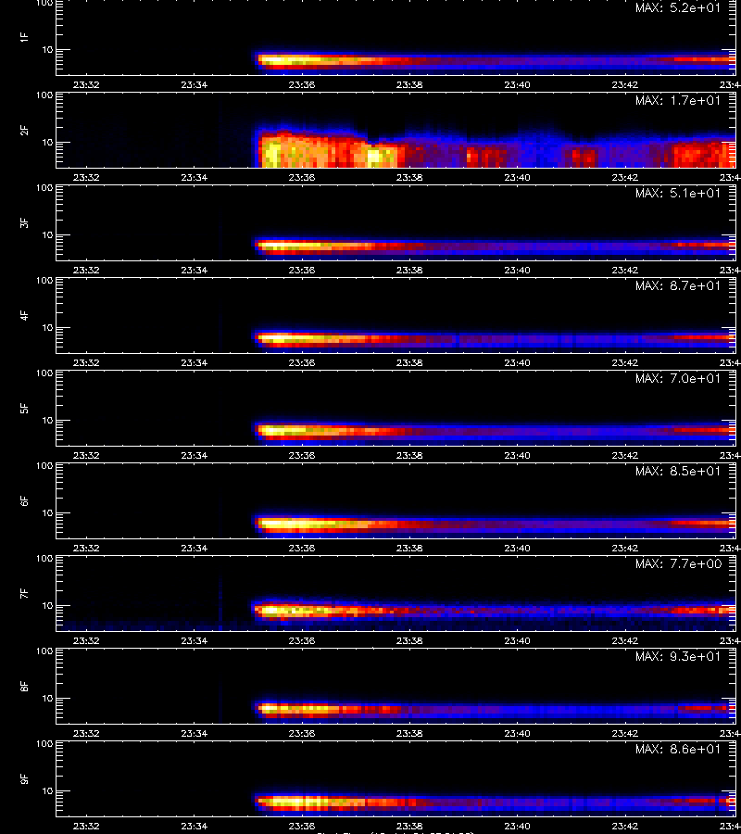Click the 10 y-axis label of 9F panel
This screenshot has width=741, height=834.
click(x=47, y=791)
